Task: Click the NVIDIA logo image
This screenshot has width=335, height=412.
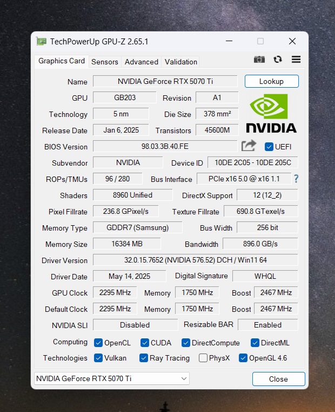Action: tap(271, 114)
